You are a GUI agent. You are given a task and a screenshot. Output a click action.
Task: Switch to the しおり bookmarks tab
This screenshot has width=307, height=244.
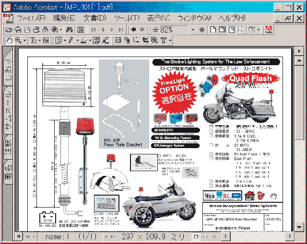tap(8, 69)
